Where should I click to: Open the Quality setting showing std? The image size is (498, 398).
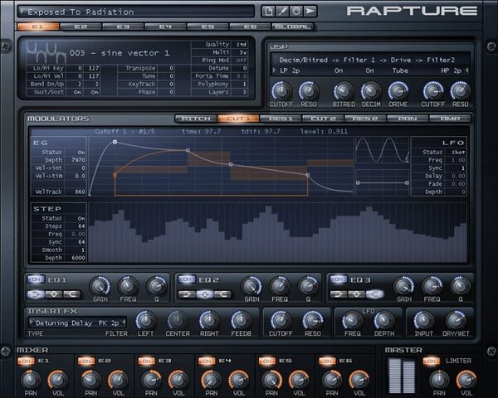(x=241, y=45)
